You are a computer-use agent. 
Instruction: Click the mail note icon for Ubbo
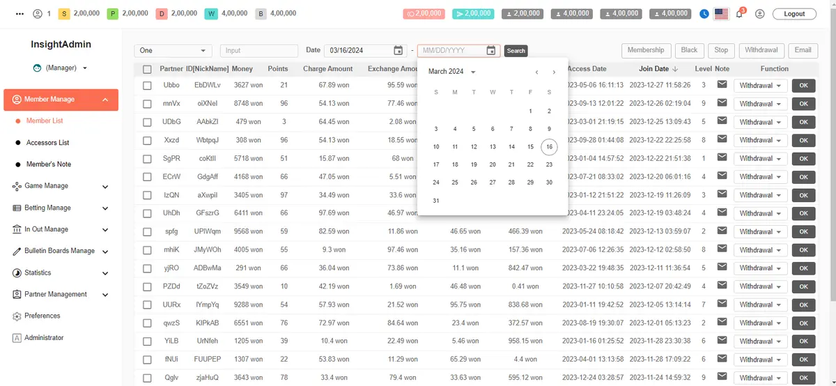pyautogui.click(x=722, y=84)
